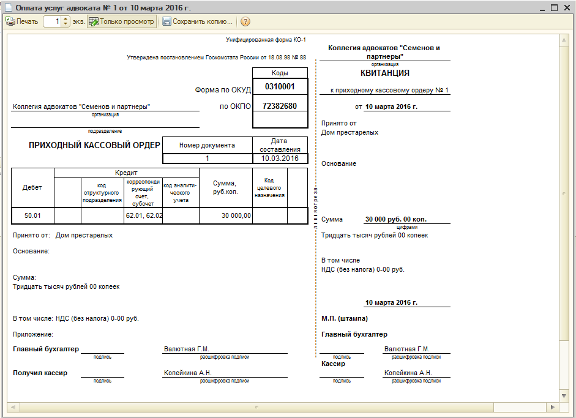
Task: Click the Кредит table header
Action: 126,173
